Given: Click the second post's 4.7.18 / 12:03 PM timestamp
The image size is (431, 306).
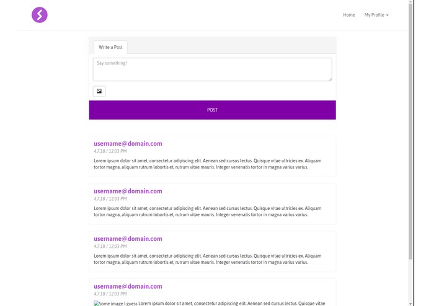Looking at the screenshot, I should point(110,199).
